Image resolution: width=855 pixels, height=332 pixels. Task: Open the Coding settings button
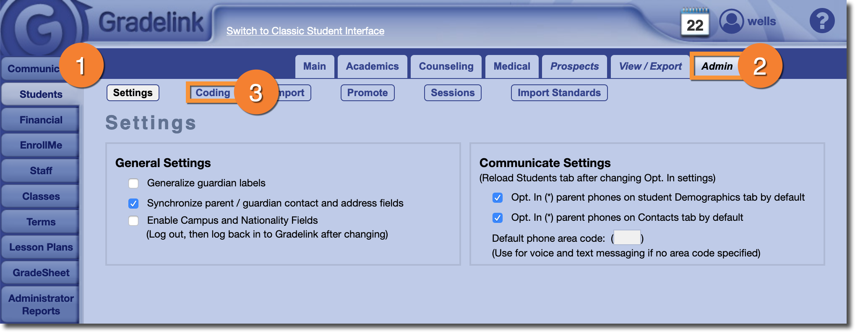[x=213, y=93]
